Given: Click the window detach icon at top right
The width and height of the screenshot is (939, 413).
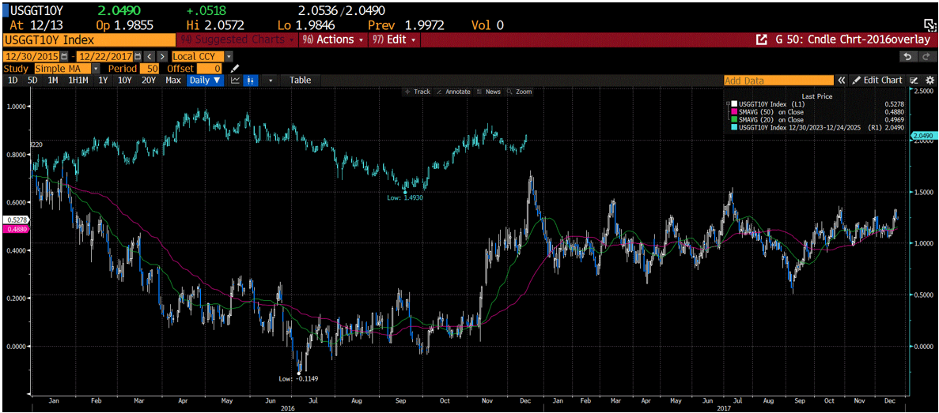Looking at the screenshot, I should (x=929, y=24).
